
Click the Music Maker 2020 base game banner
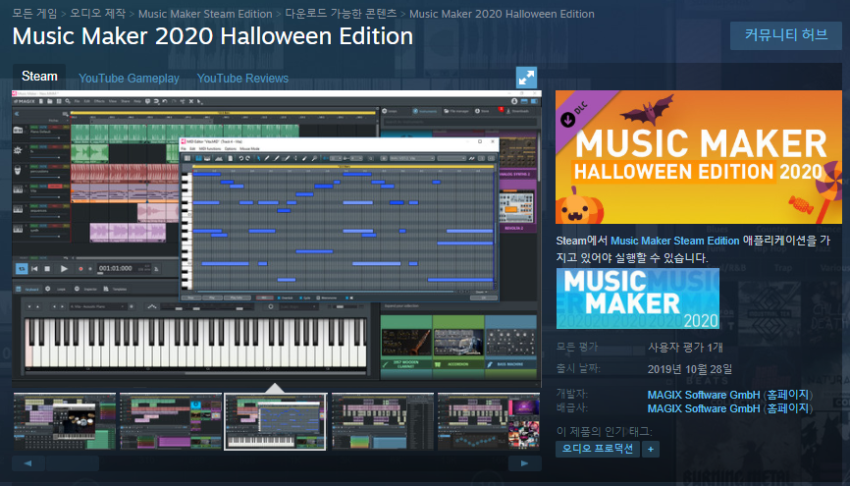pyautogui.click(x=638, y=298)
